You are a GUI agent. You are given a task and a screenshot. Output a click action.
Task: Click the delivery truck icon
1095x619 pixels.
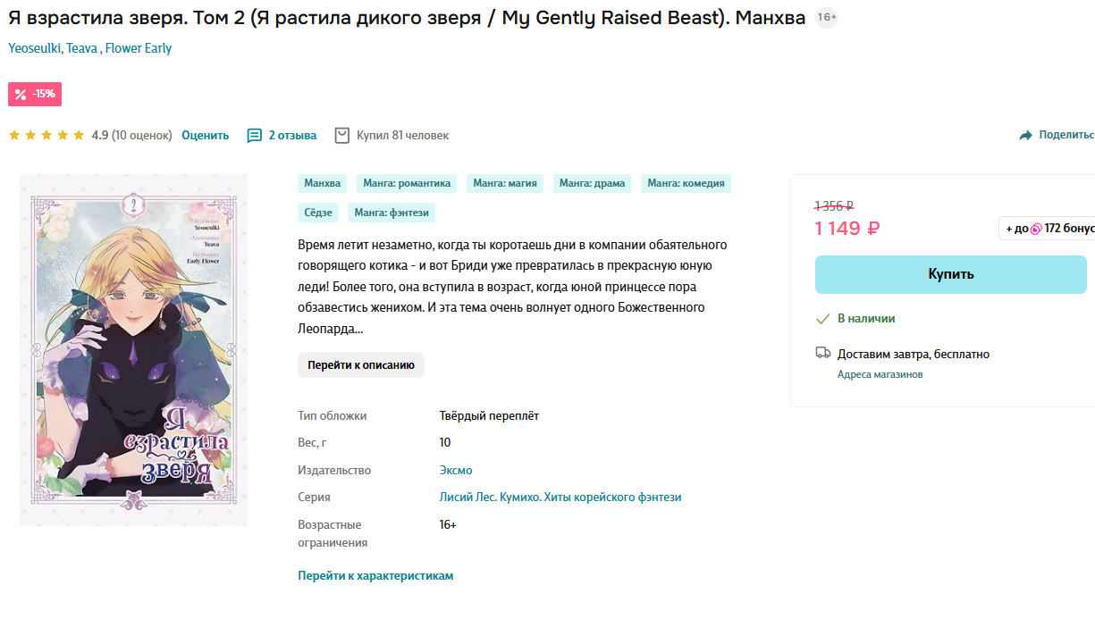coord(823,354)
